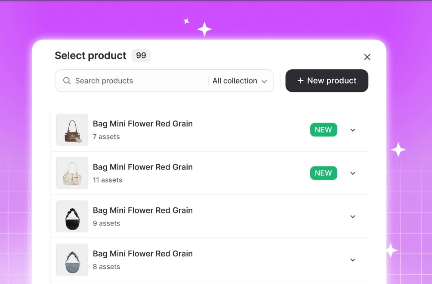This screenshot has height=284, width=432.
Task: Select the black crescent bag thumbnail
Action: point(72,216)
